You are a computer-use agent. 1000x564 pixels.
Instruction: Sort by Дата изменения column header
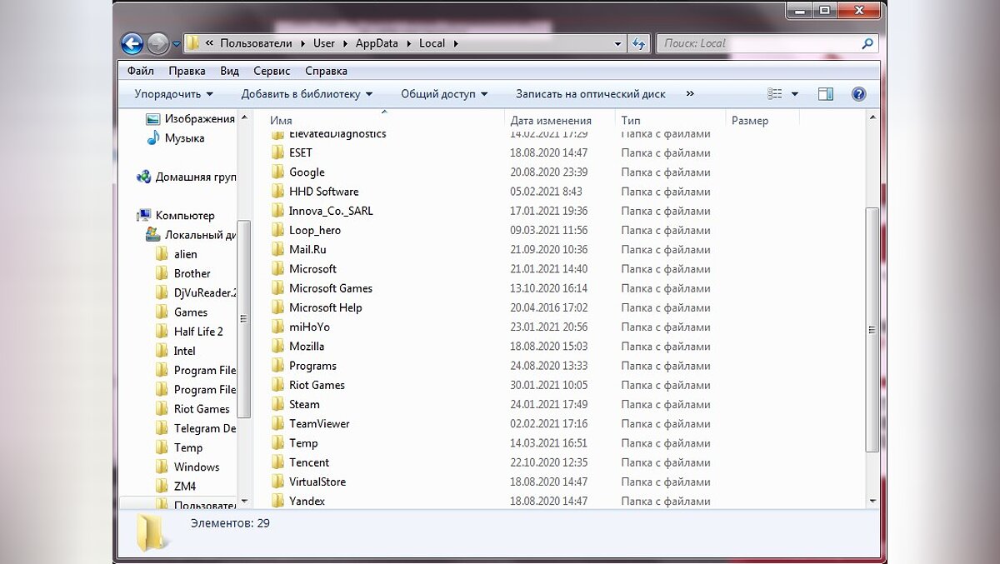(x=551, y=121)
